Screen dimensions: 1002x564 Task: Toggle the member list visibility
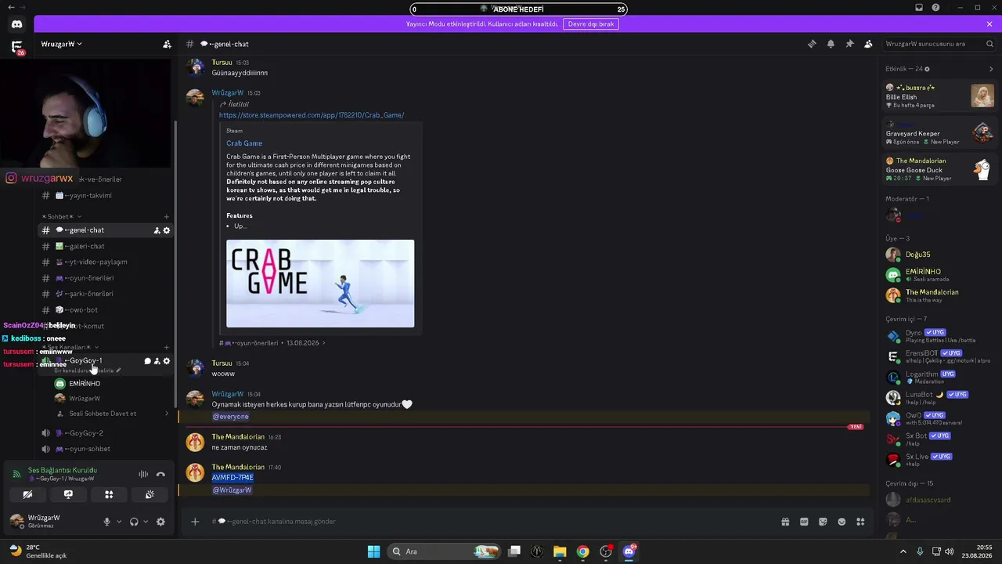click(868, 44)
